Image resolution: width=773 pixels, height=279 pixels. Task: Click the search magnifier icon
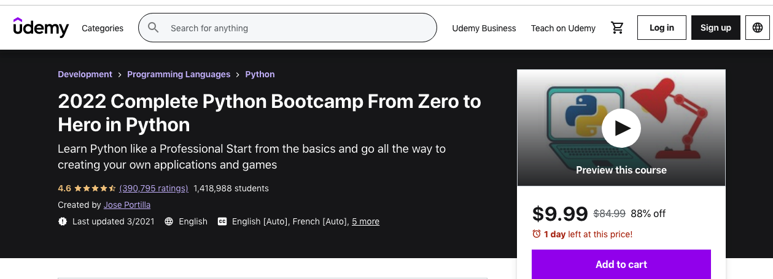click(153, 28)
